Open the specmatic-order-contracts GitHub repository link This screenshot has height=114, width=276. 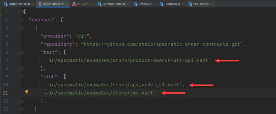pyautogui.click(x=161, y=44)
